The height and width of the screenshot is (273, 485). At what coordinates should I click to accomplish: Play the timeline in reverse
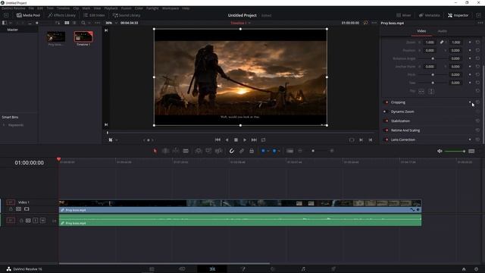click(x=227, y=140)
